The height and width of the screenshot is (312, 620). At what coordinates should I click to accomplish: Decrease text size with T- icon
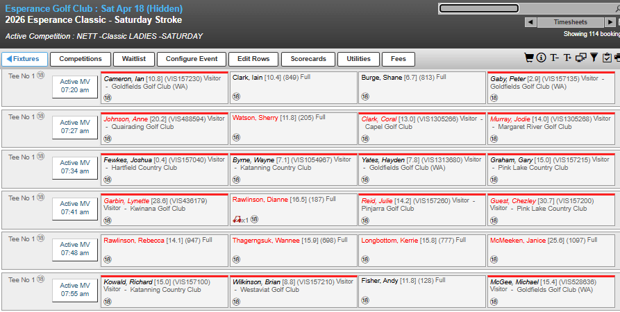pos(555,58)
